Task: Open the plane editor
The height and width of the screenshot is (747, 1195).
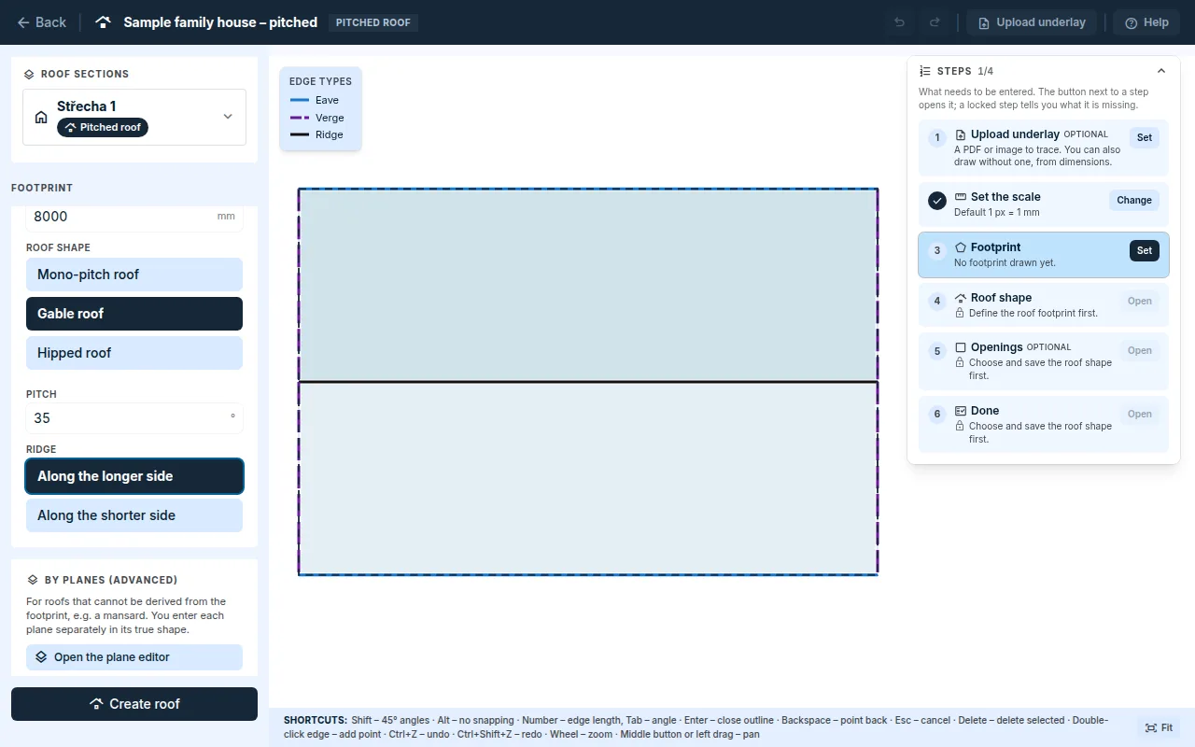Action: point(134,657)
